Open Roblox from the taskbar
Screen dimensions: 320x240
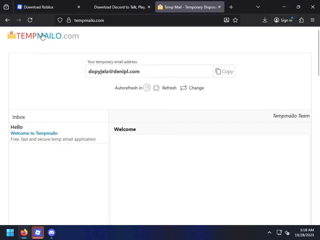(38, 232)
